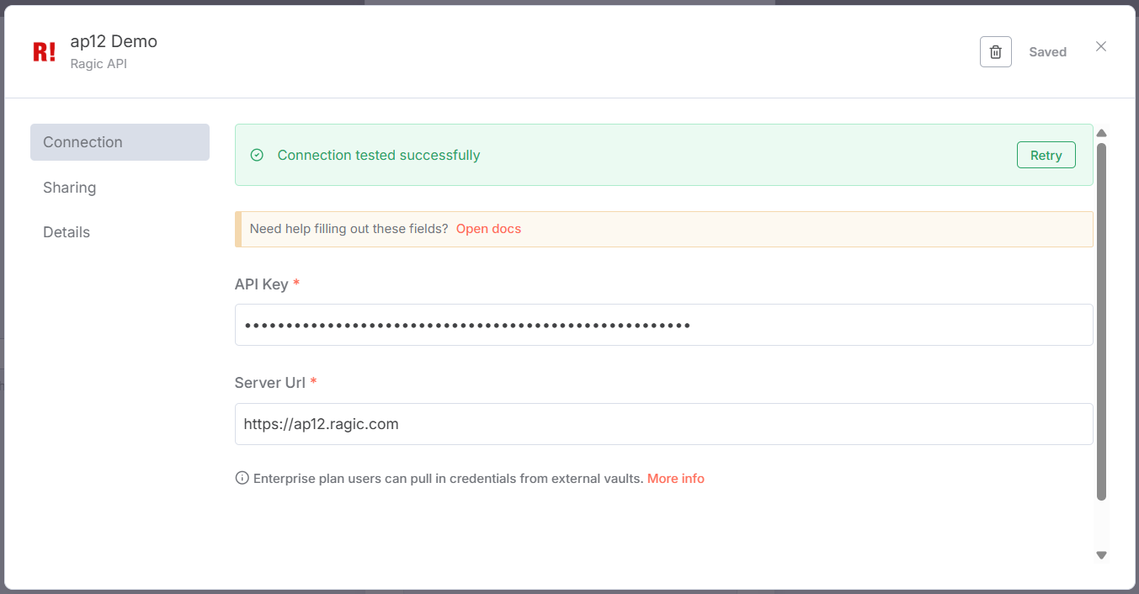This screenshot has width=1139, height=594.
Task: Click the green success checkmark icon
Action: click(258, 156)
